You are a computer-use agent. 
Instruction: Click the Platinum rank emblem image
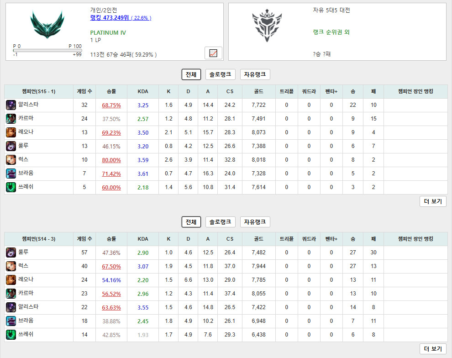click(x=47, y=24)
